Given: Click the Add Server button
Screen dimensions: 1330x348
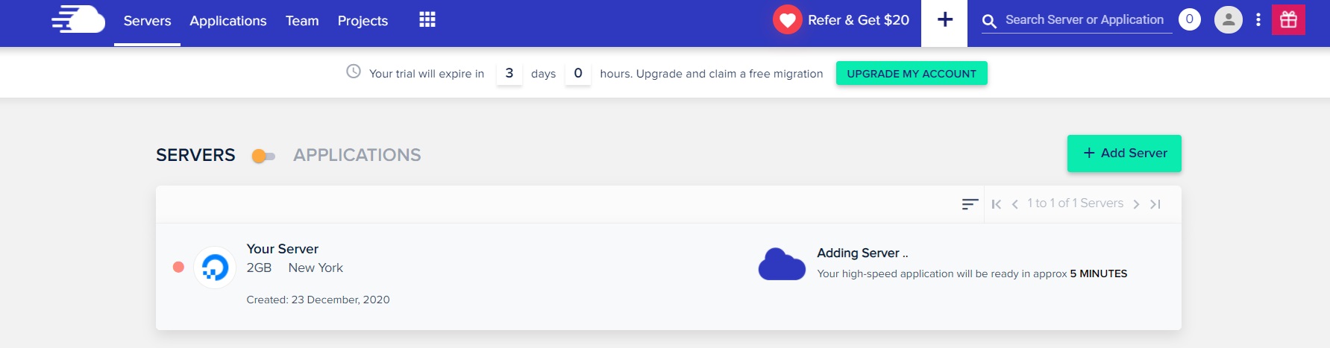Looking at the screenshot, I should click(1124, 154).
